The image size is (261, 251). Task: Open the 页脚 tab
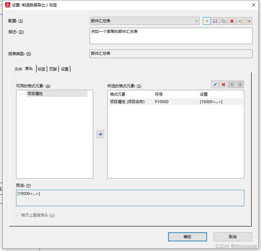click(53, 69)
